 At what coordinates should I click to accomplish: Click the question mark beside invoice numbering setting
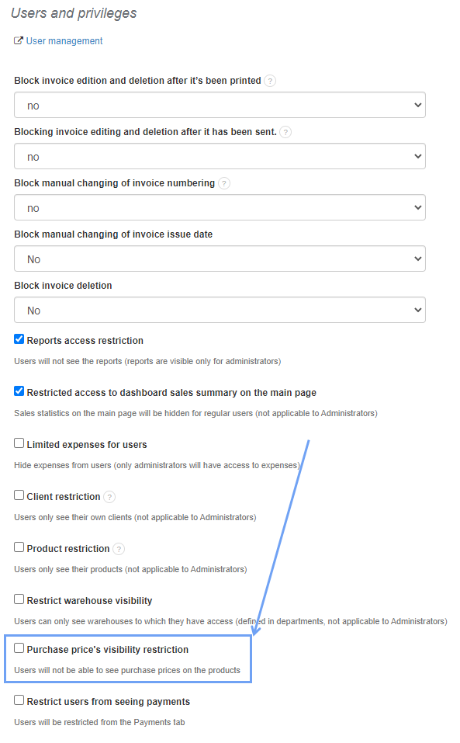pyautogui.click(x=224, y=183)
